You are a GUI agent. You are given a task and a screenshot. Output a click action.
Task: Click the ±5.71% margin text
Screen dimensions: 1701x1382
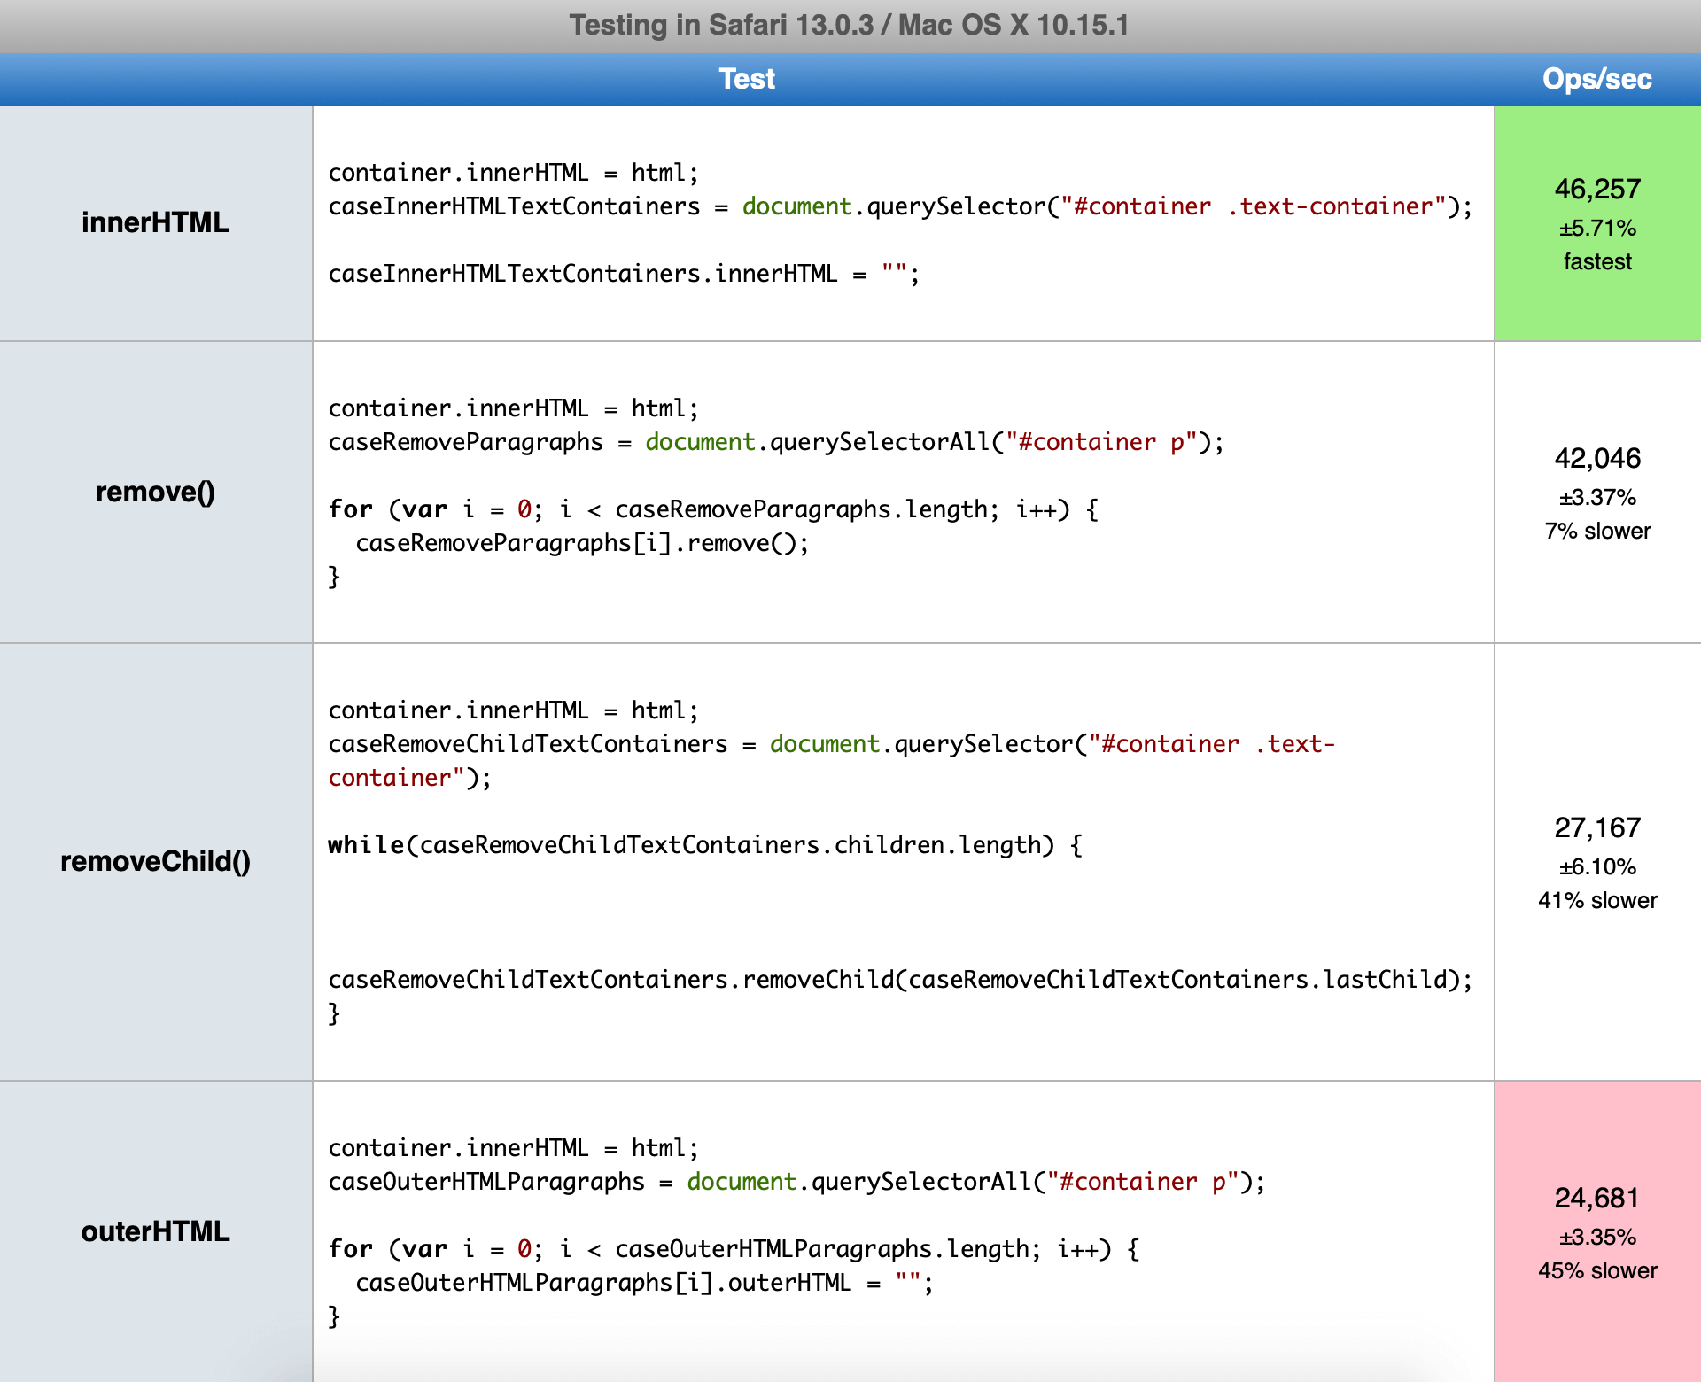[1596, 229]
